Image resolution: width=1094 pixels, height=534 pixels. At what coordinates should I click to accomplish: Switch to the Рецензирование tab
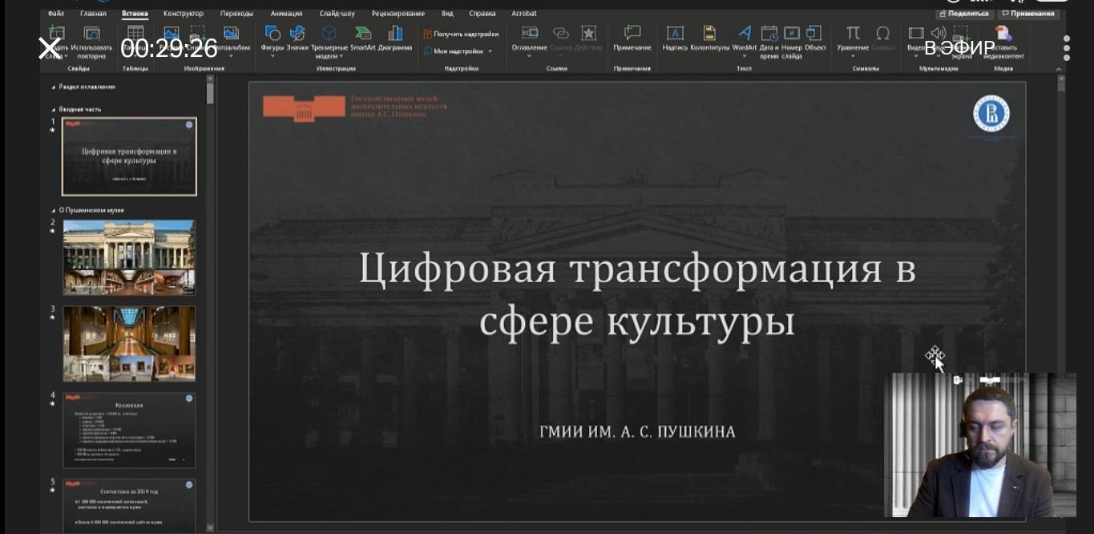pyautogui.click(x=398, y=14)
